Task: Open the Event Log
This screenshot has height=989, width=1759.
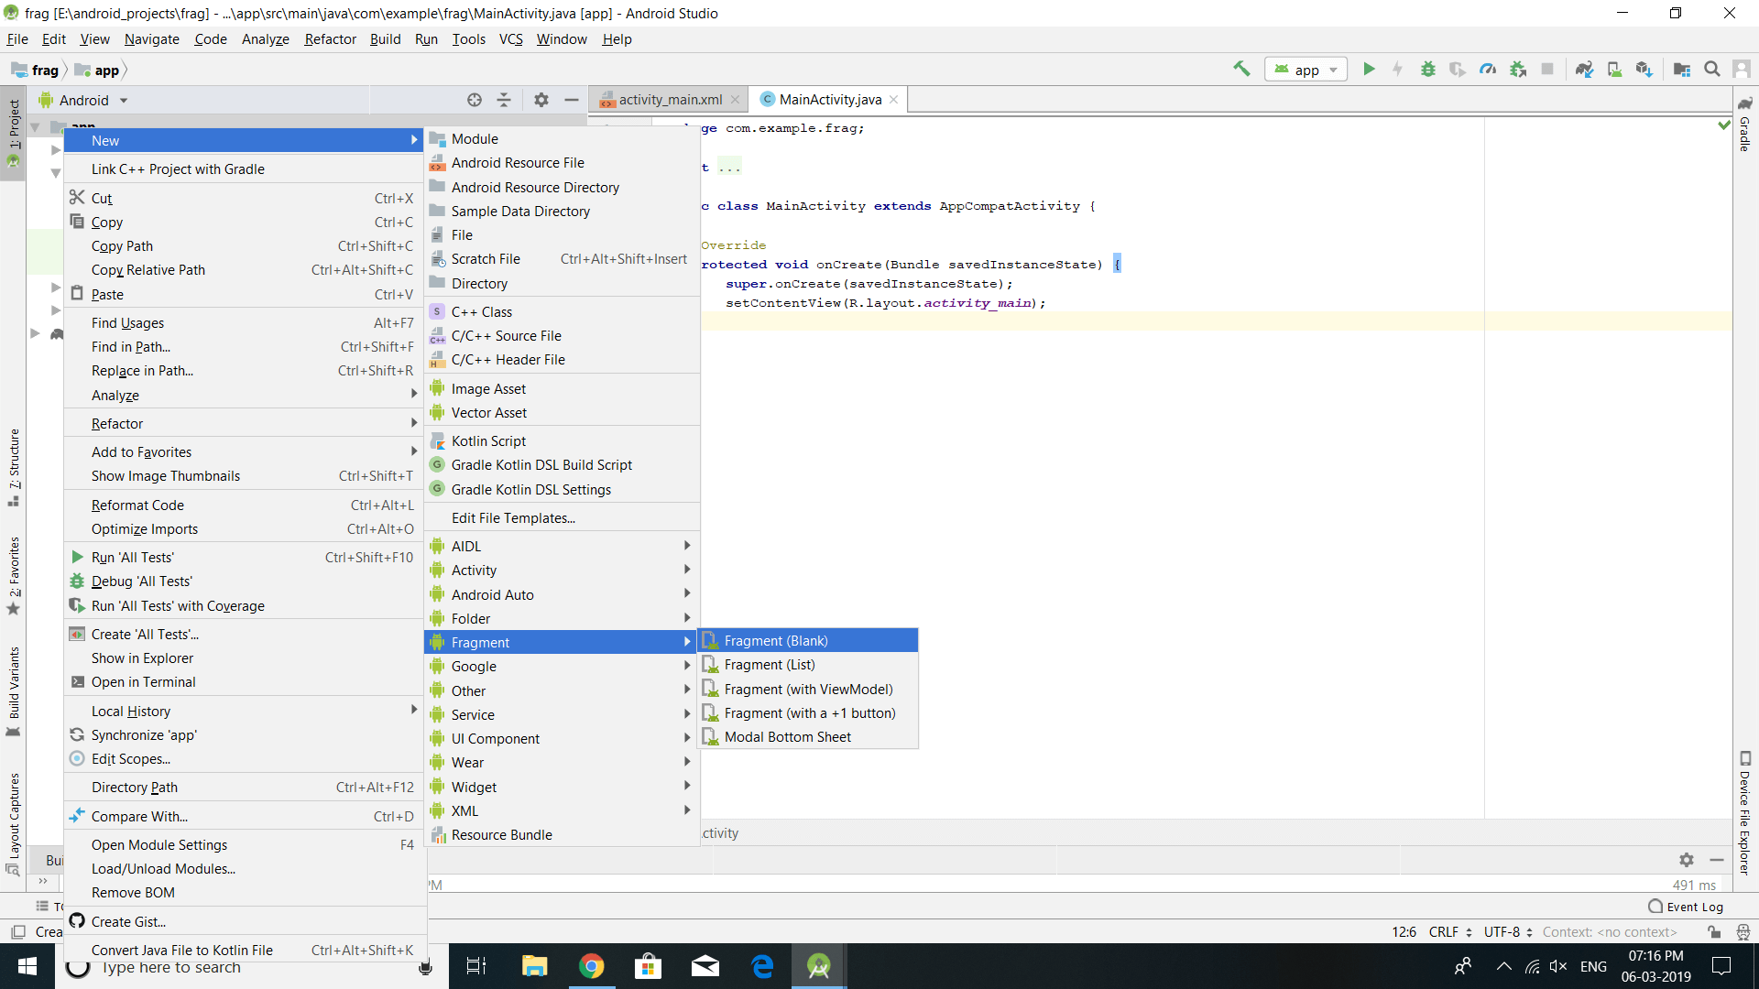Action: point(1686,907)
